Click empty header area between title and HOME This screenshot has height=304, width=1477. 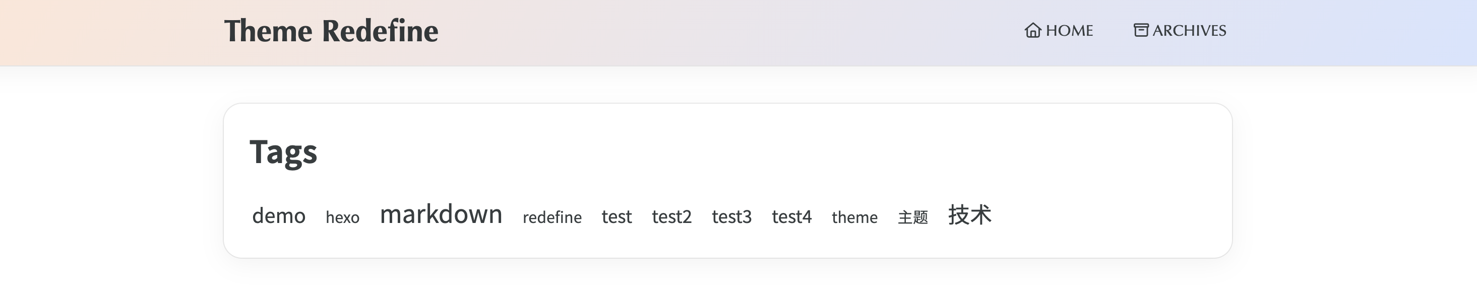point(717,32)
